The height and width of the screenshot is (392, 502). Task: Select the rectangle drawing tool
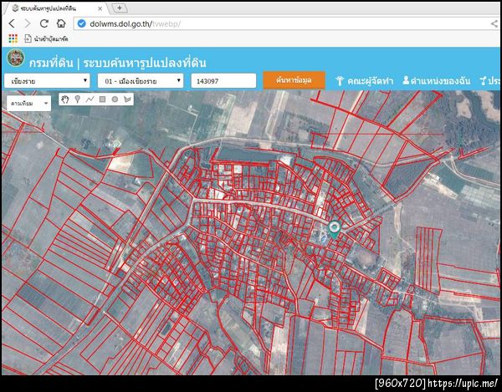click(x=102, y=99)
